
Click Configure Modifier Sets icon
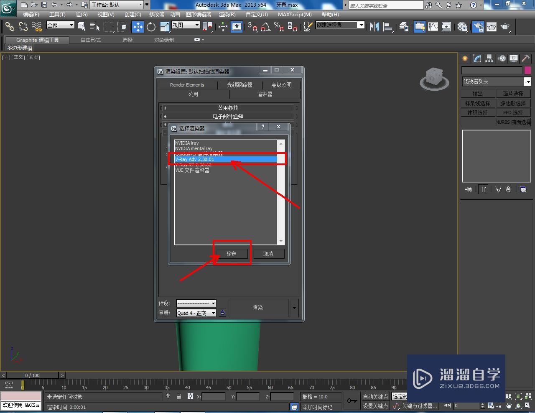click(523, 189)
